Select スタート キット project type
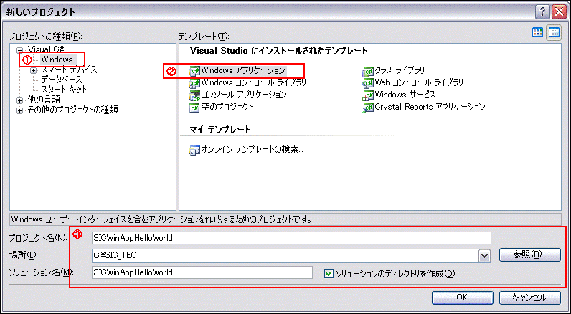Image resolution: width=571 pixels, height=314 pixels. 64,89
